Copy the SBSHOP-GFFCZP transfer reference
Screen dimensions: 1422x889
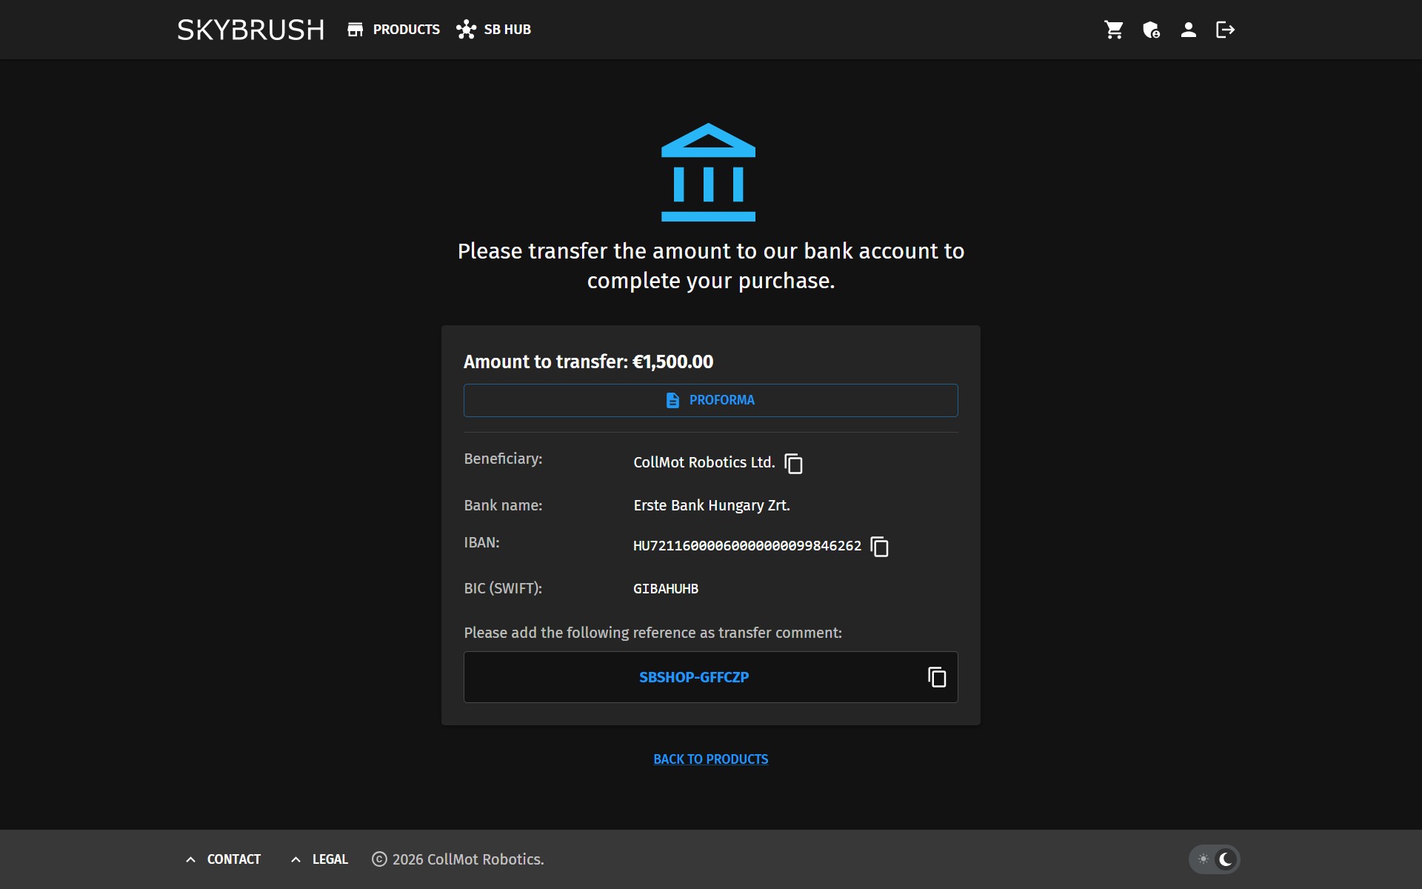coord(937,677)
